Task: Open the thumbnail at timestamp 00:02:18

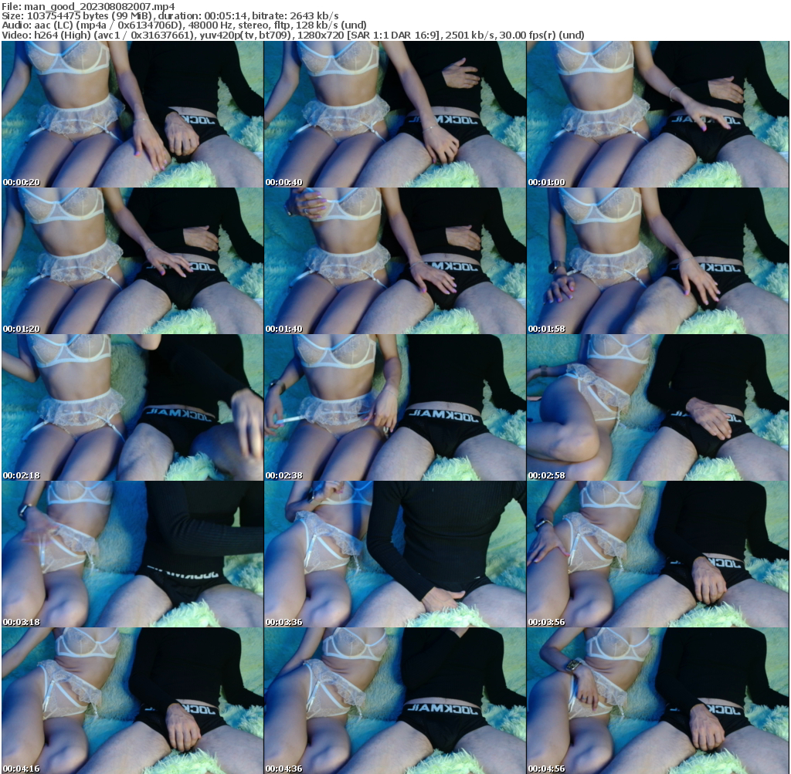Action: click(x=131, y=405)
